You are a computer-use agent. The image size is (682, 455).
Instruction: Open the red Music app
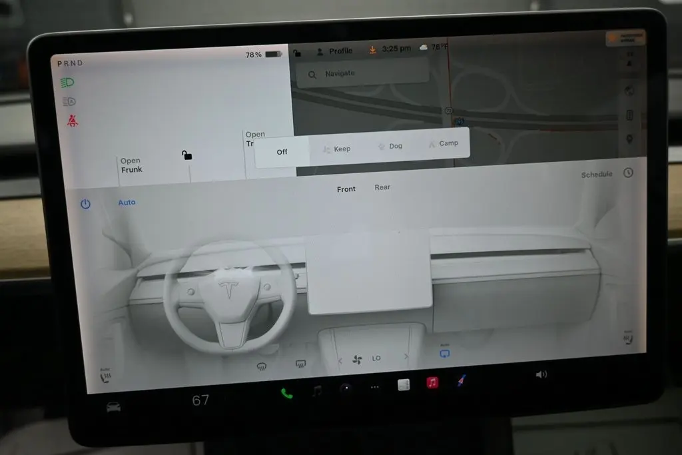tap(432, 383)
